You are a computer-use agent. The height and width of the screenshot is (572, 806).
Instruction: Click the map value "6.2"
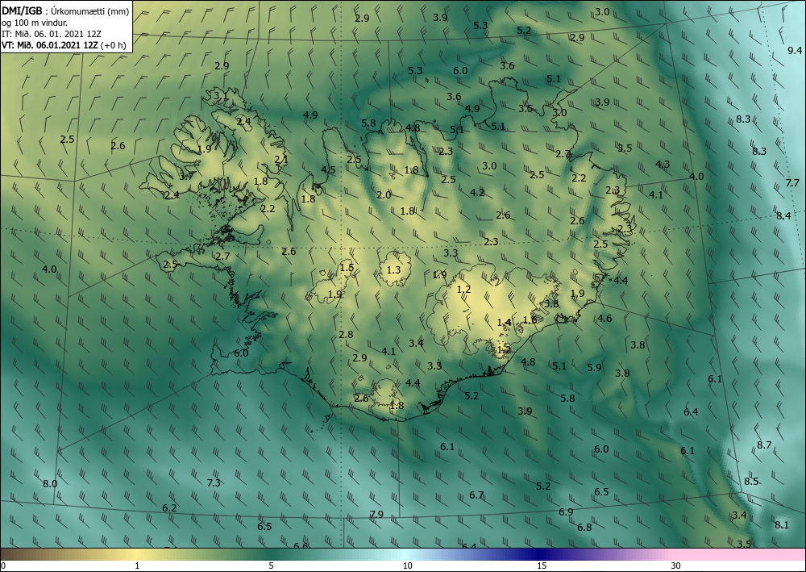coord(169,507)
